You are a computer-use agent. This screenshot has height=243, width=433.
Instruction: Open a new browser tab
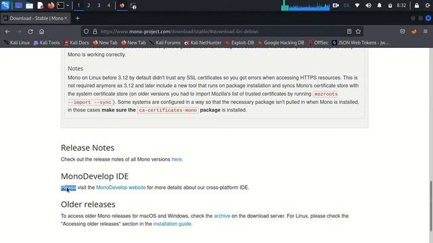point(77,18)
